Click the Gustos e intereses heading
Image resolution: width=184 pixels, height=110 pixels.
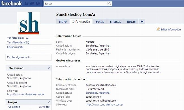click(68, 60)
